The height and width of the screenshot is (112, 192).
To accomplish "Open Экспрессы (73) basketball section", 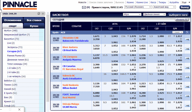I will pos(15,47).
